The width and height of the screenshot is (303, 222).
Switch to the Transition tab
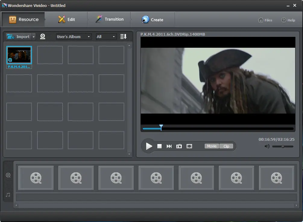tap(109, 19)
